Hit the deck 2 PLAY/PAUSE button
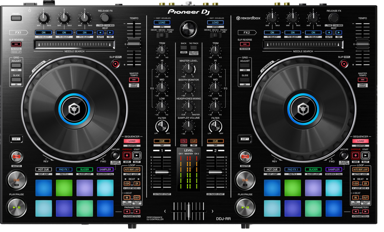This screenshot has height=232, width=384. pyautogui.click(x=245, y=207)
